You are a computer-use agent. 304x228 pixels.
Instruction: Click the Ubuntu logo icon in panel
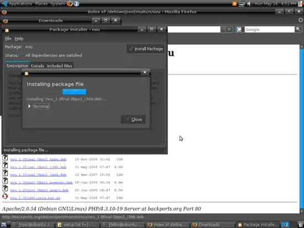(x=4, y=3)
